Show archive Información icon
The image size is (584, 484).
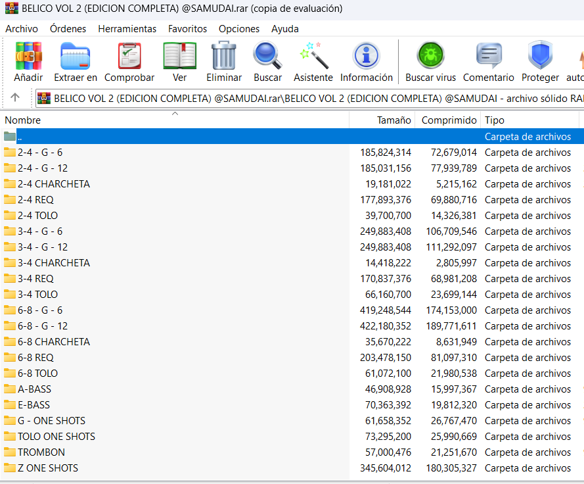click(366, 55)
